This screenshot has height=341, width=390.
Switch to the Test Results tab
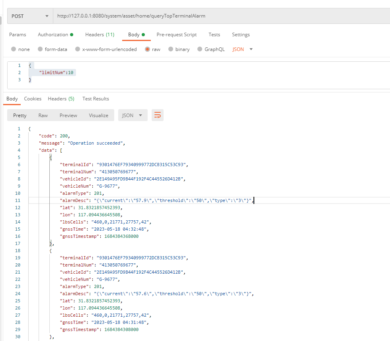tap(96, 99)
